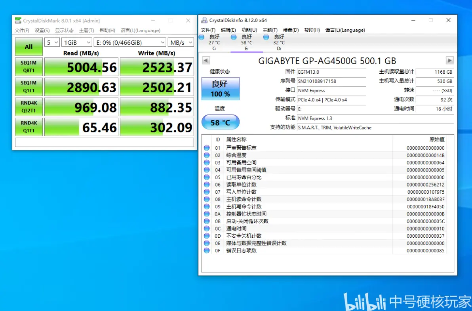The width and height of the screenshot is (472, 311).
Task: Open 文件(F) menu in CrystalDiskInfo
Action: pyautogui.click(x=208, y=30)
